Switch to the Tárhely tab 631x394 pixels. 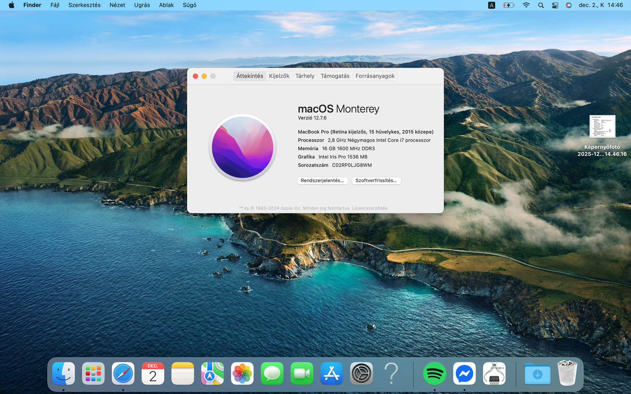305,76
